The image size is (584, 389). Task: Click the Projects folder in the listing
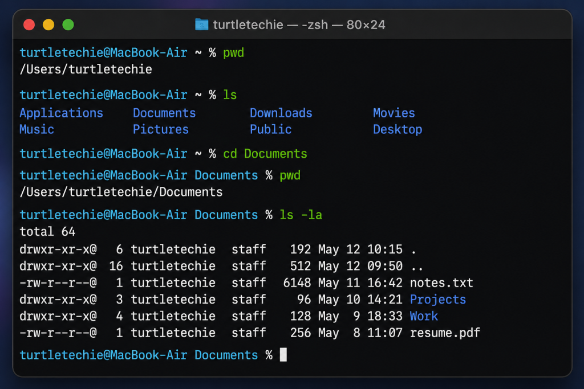[x=437, y=300]
